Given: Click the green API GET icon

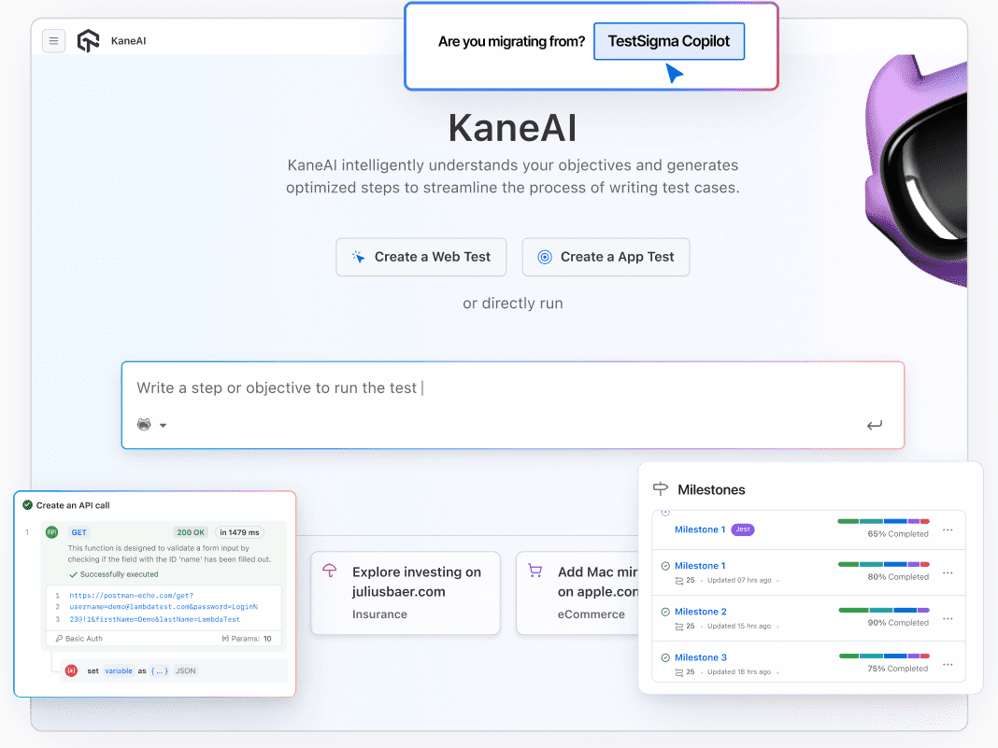Looking at the screenshot, I should point(51,531).
